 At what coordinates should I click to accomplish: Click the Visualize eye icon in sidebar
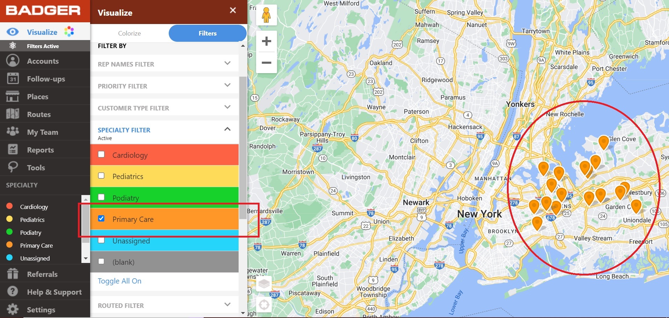pyautogui.click(x=13, y=32)
